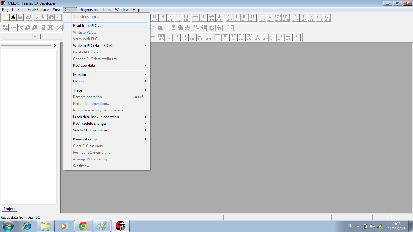Delete a vertical line with cF10 icon

coord(219,18)
